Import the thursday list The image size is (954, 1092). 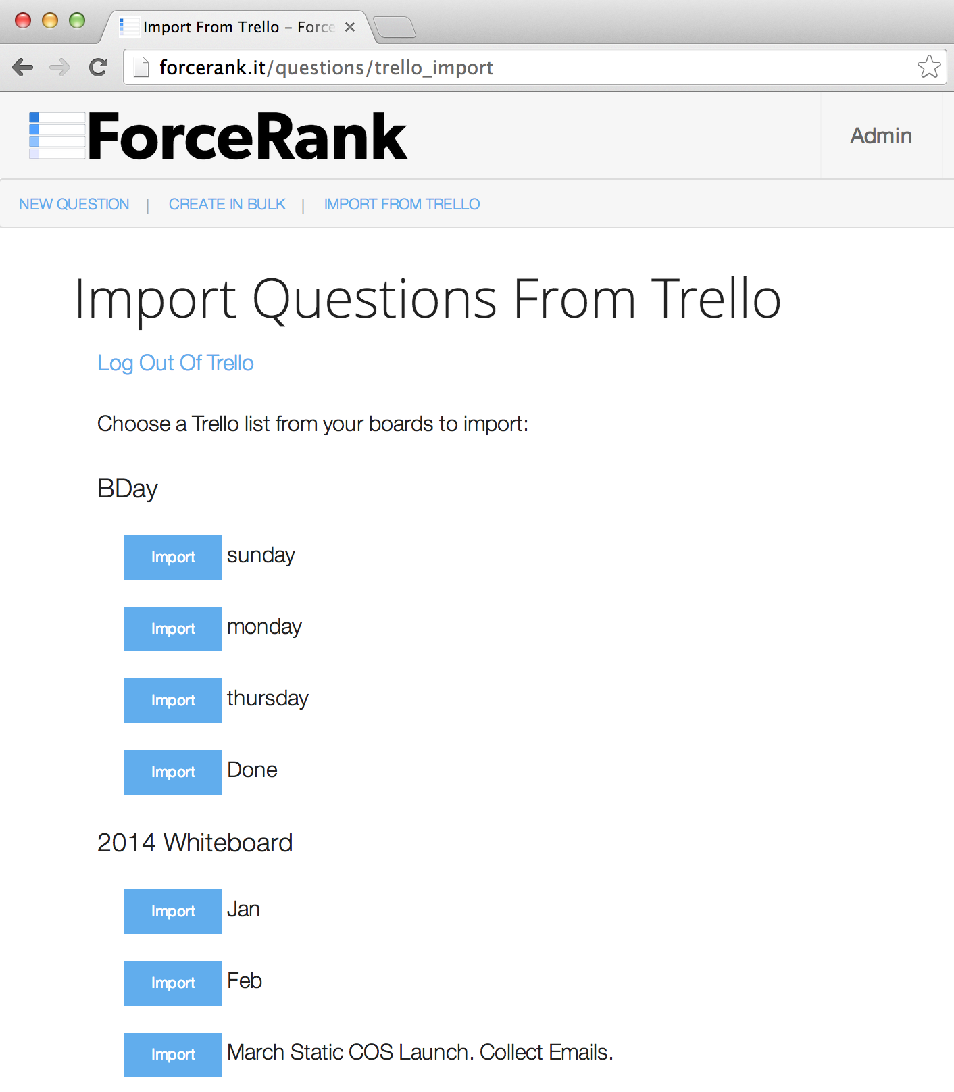point(173,701)
